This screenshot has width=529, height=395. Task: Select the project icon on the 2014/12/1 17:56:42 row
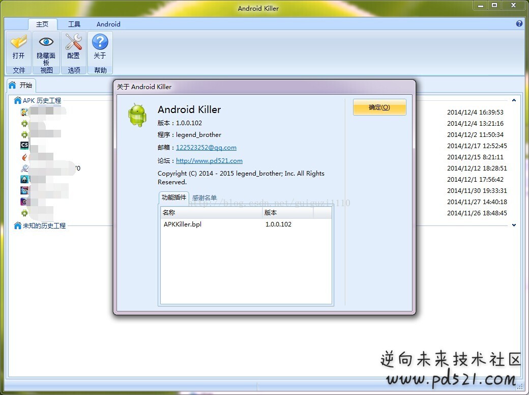click(x=24, y=179)
